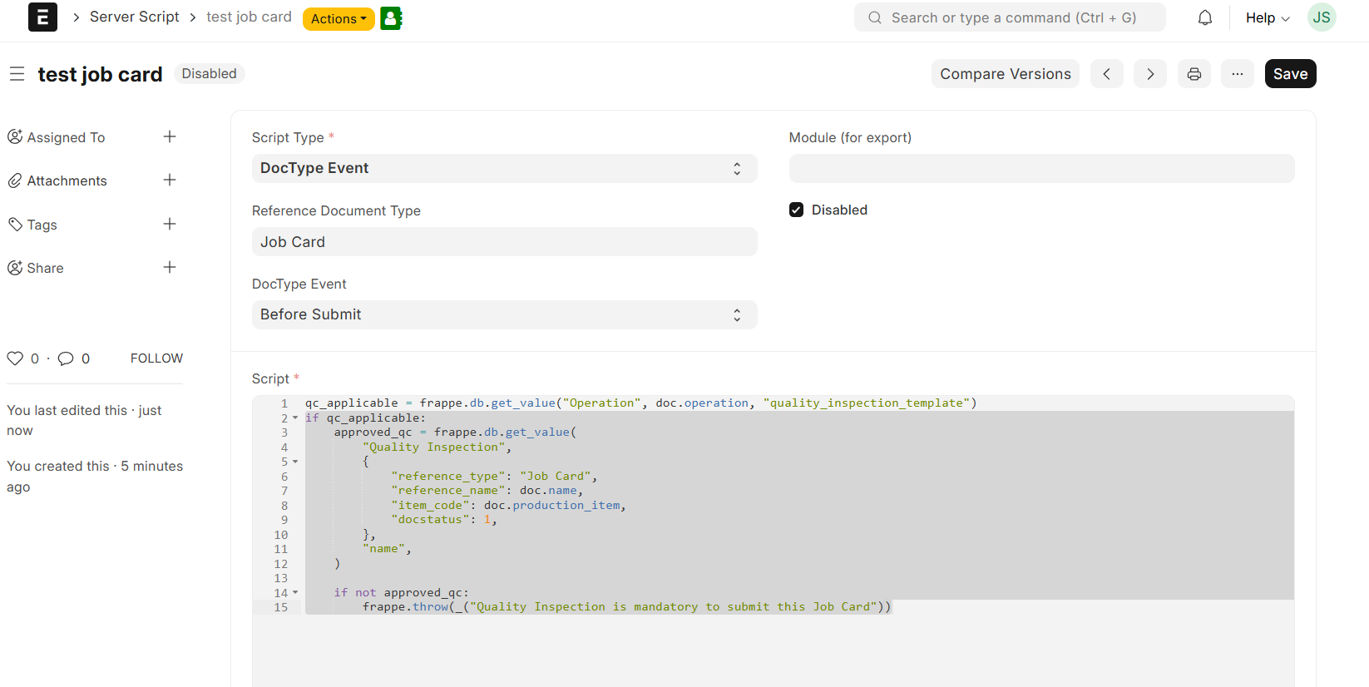Open the comments bubble icon
The height and width of the screenshot is (687, 1369).
click(x=66, y=358)
